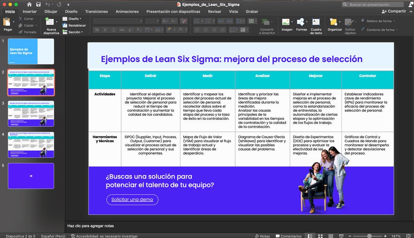Click the Copiar icon
Screen dimensions: 414x238
coord(20,25)
